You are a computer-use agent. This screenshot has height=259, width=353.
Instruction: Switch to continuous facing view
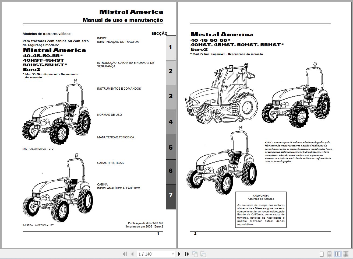(x=346, y=254)
